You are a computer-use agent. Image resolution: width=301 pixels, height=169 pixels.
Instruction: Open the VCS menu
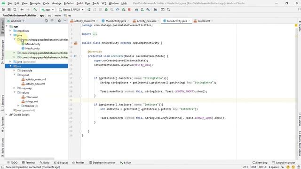coord(103,3)
